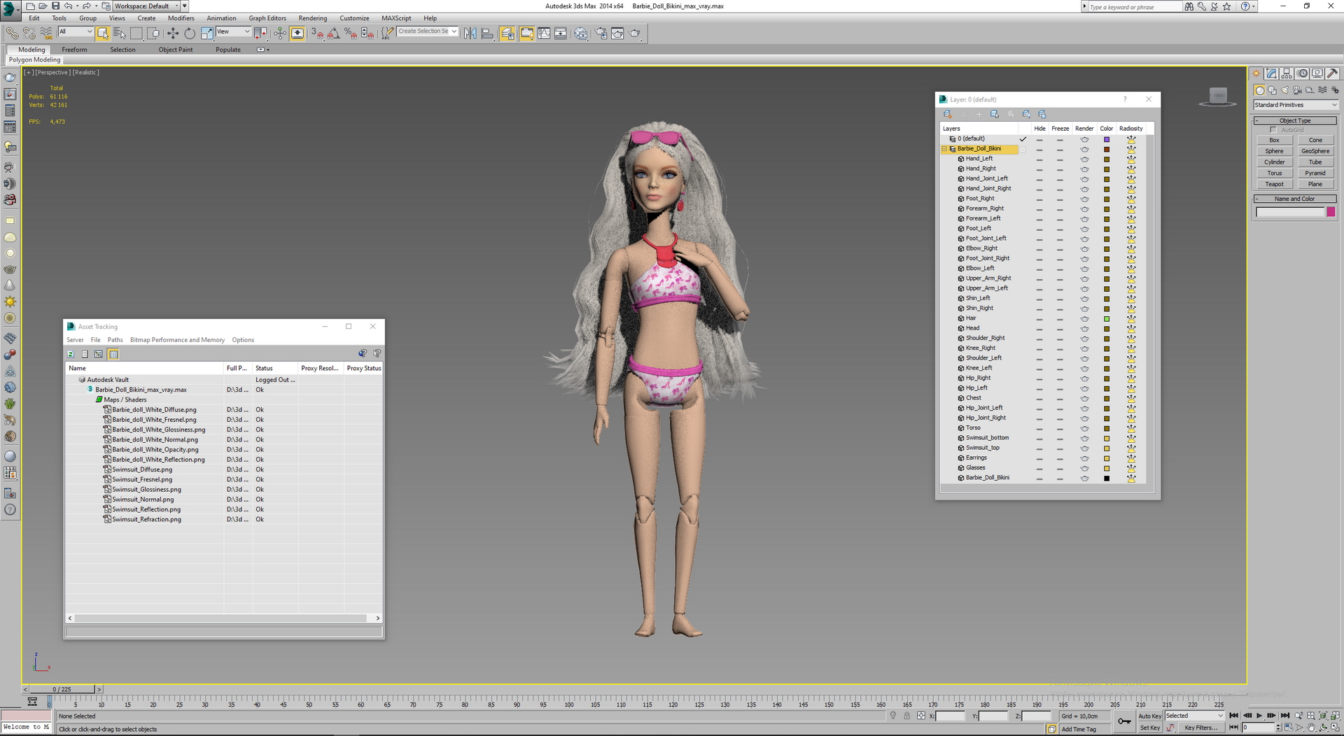Click the green color swatch of Hair row
The height and width of the screenshot is (736, 1344).
[x=1106, y=319]
